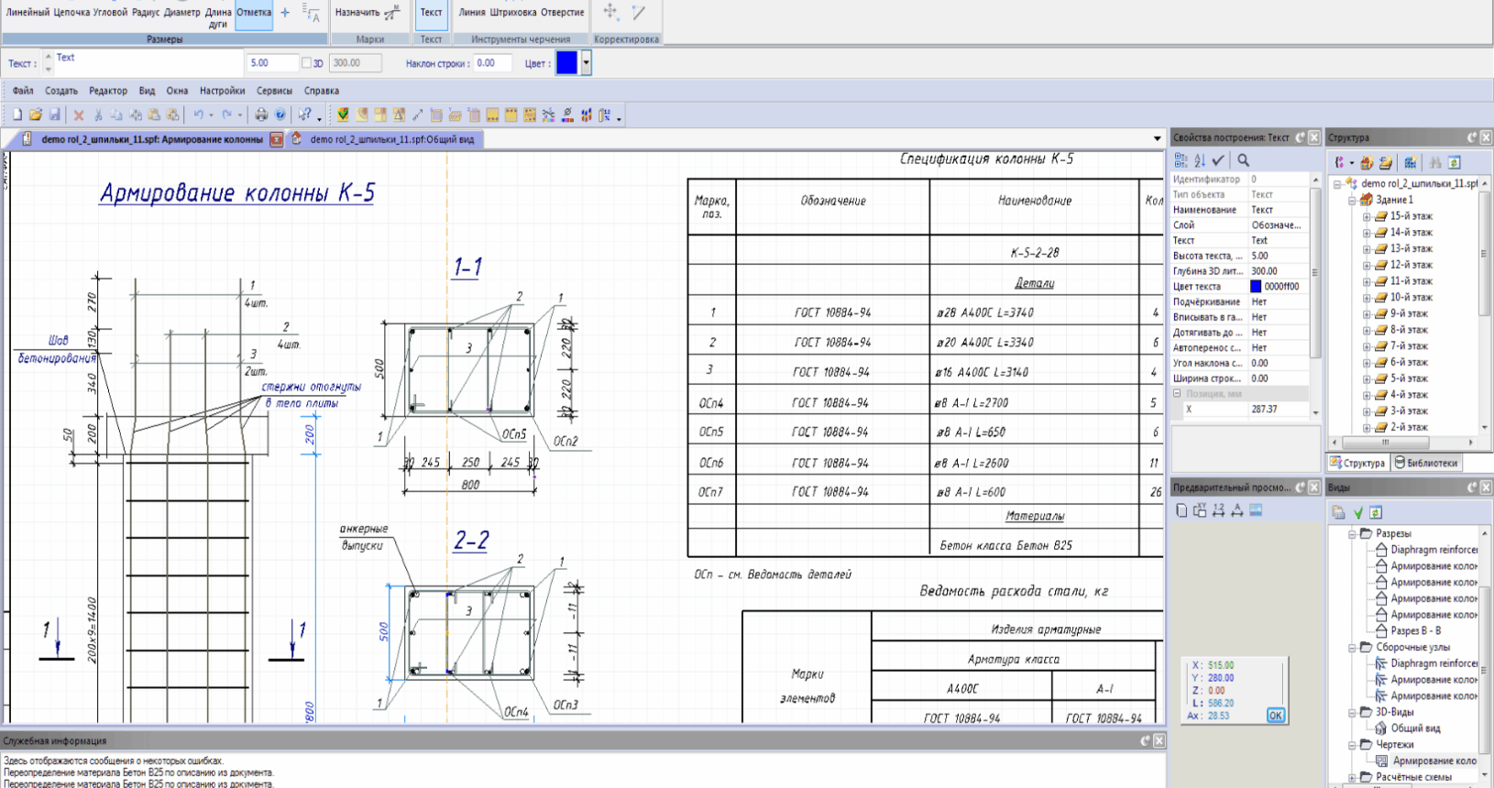
Task: Click the XY coordinates icon in preview panel
Action: pos(1200,510)
